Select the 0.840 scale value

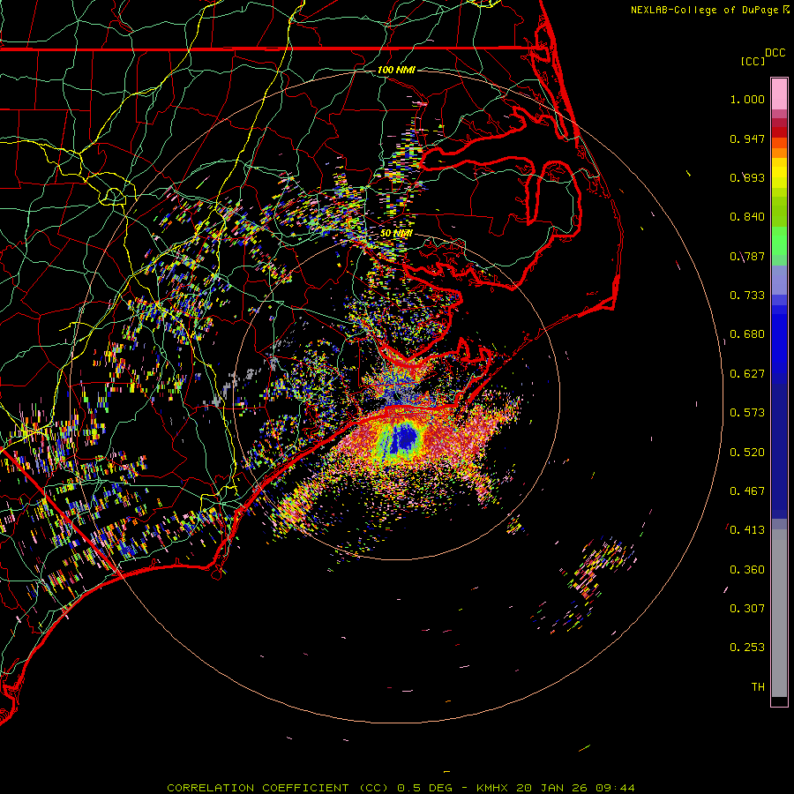coord(747,217)
